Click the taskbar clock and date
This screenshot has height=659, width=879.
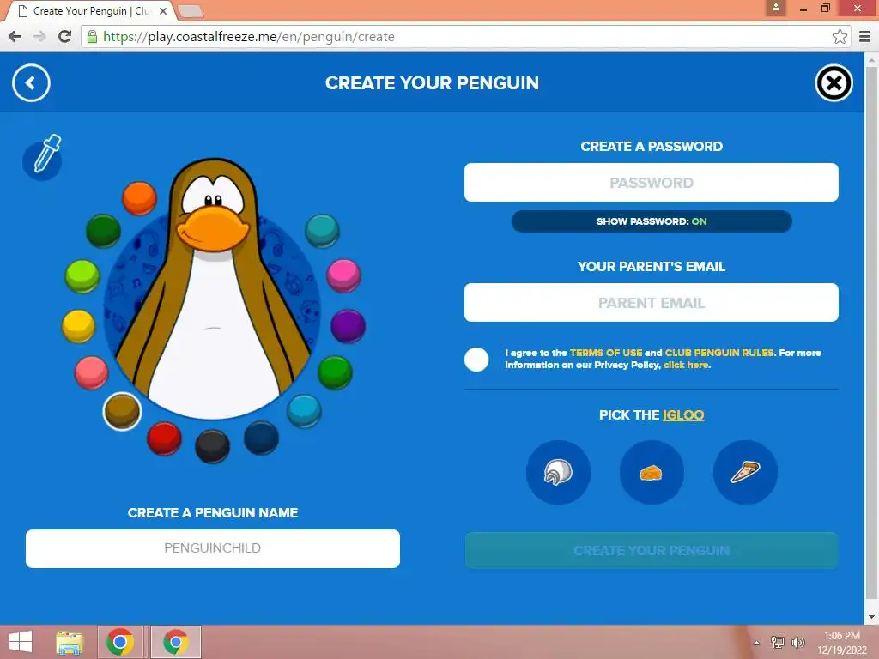(x=842, y=643)
